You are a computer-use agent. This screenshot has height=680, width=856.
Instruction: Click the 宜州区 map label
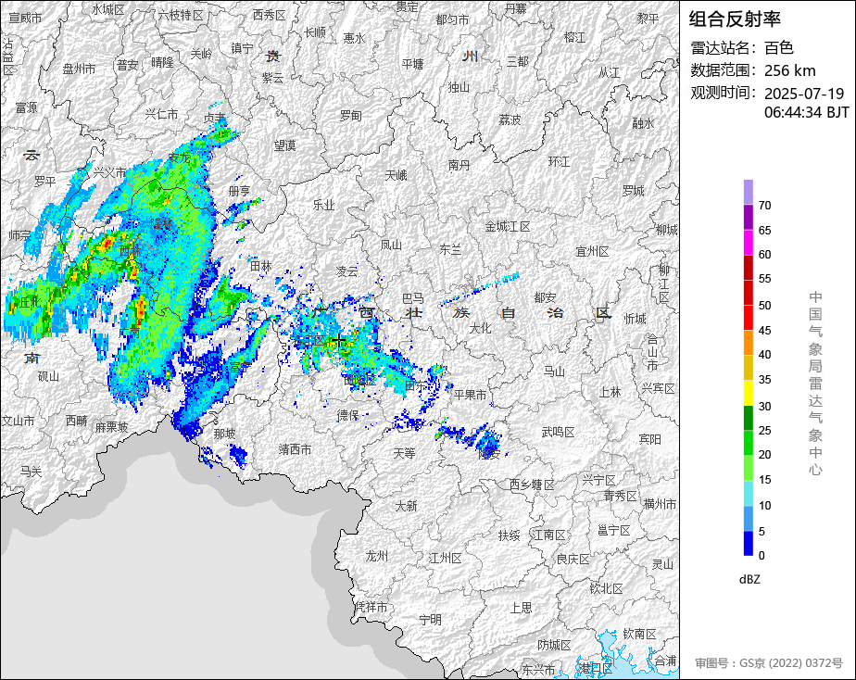click(592, 252)
